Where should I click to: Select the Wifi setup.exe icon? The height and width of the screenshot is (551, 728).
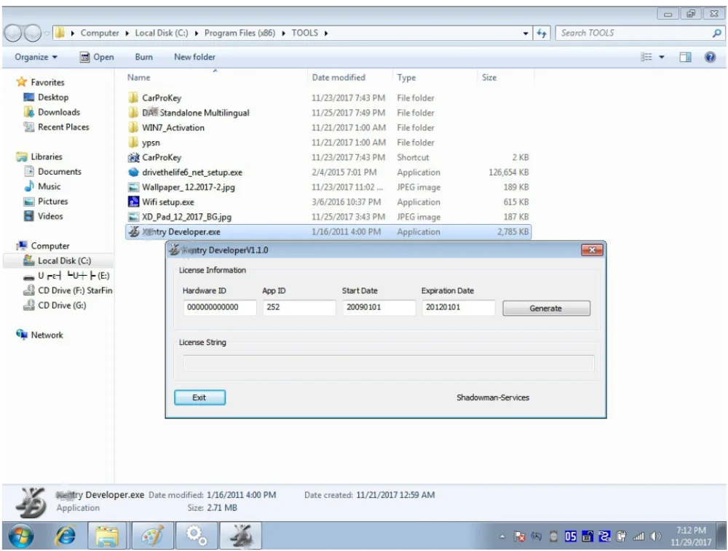(x=133, y=202)
